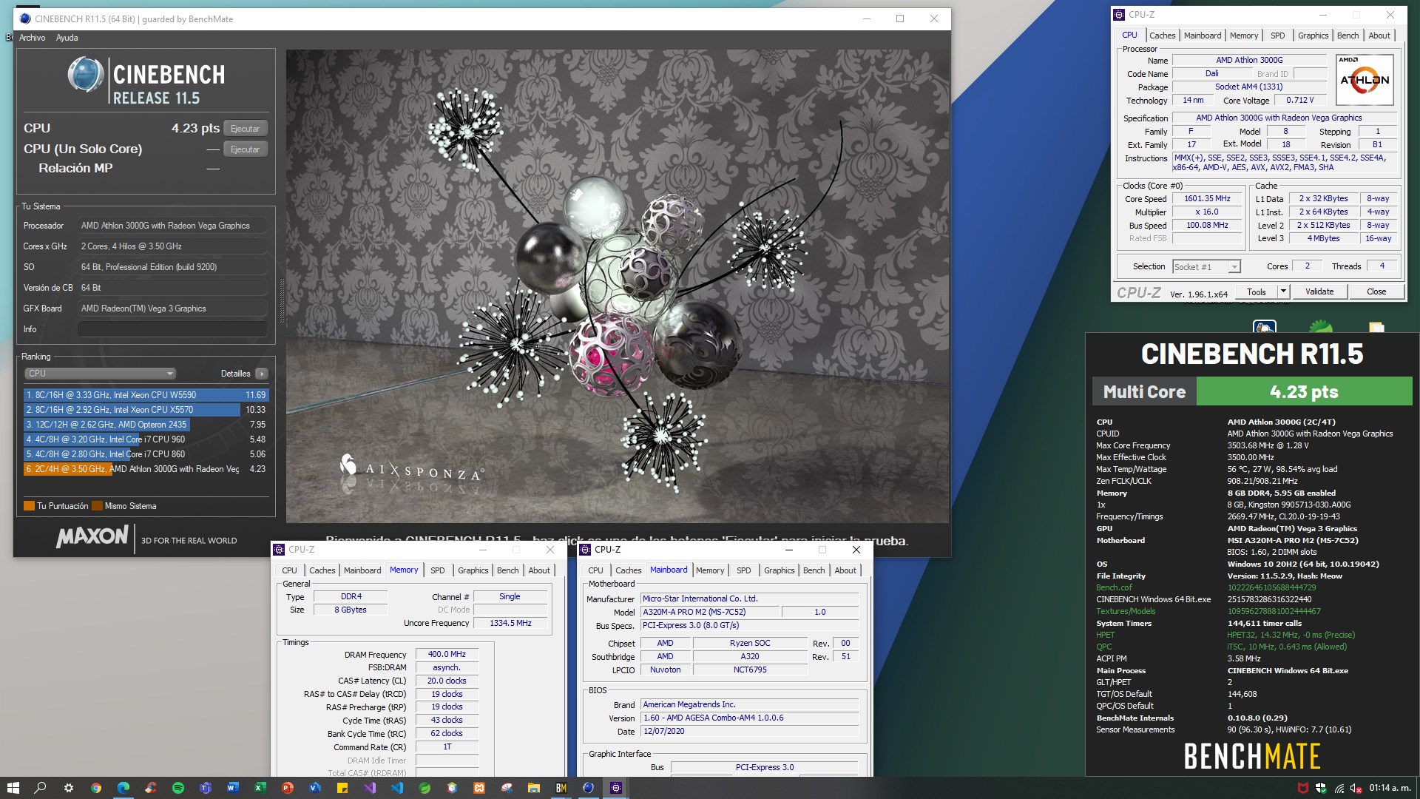This screenshot has height=799, width=1420.
Task: Open Bench tab in Mainboard CPU-Z window
Action: tap(814, 570)
